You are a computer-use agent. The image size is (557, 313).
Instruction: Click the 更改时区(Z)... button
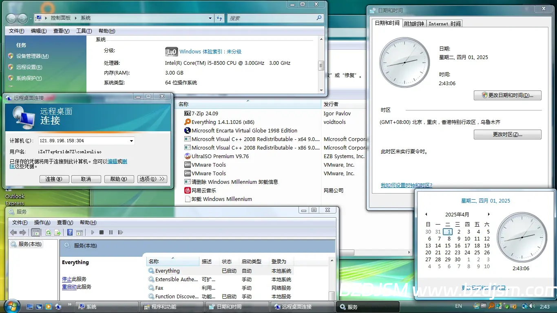(508, 134)
